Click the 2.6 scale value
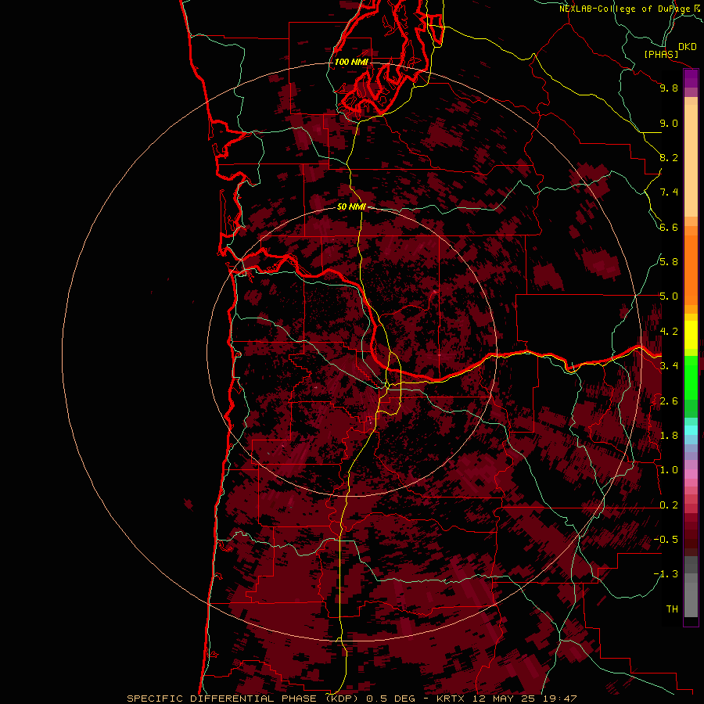 coord(669,401)
